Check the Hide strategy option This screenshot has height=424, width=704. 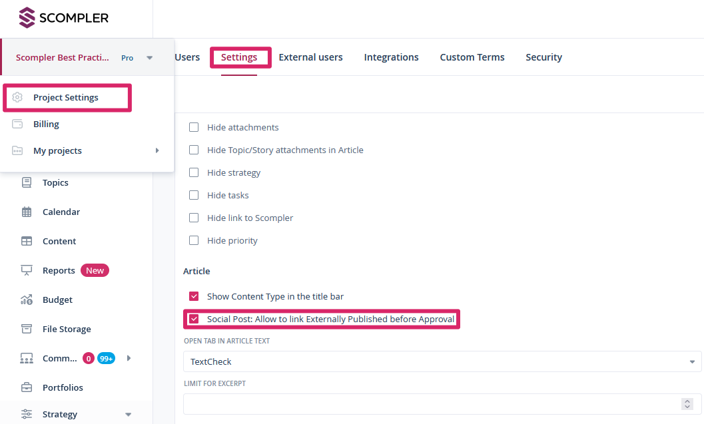tap(194, 172)
